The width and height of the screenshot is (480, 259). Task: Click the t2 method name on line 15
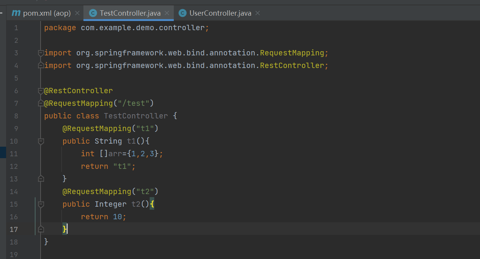[x=136, y=204]
